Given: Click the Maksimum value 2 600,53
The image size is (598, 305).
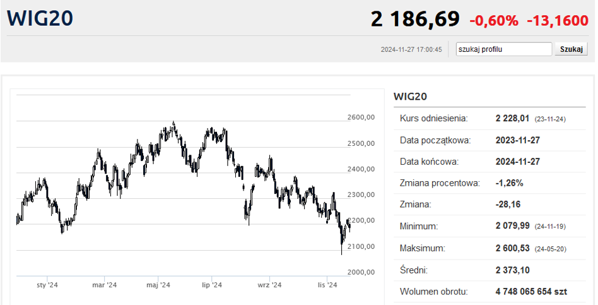Looking at the screenshot, I should pos(513,248).
